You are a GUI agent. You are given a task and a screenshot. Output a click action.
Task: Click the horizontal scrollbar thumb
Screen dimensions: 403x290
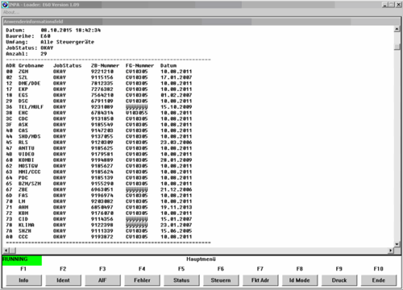[x=13, y=251]
